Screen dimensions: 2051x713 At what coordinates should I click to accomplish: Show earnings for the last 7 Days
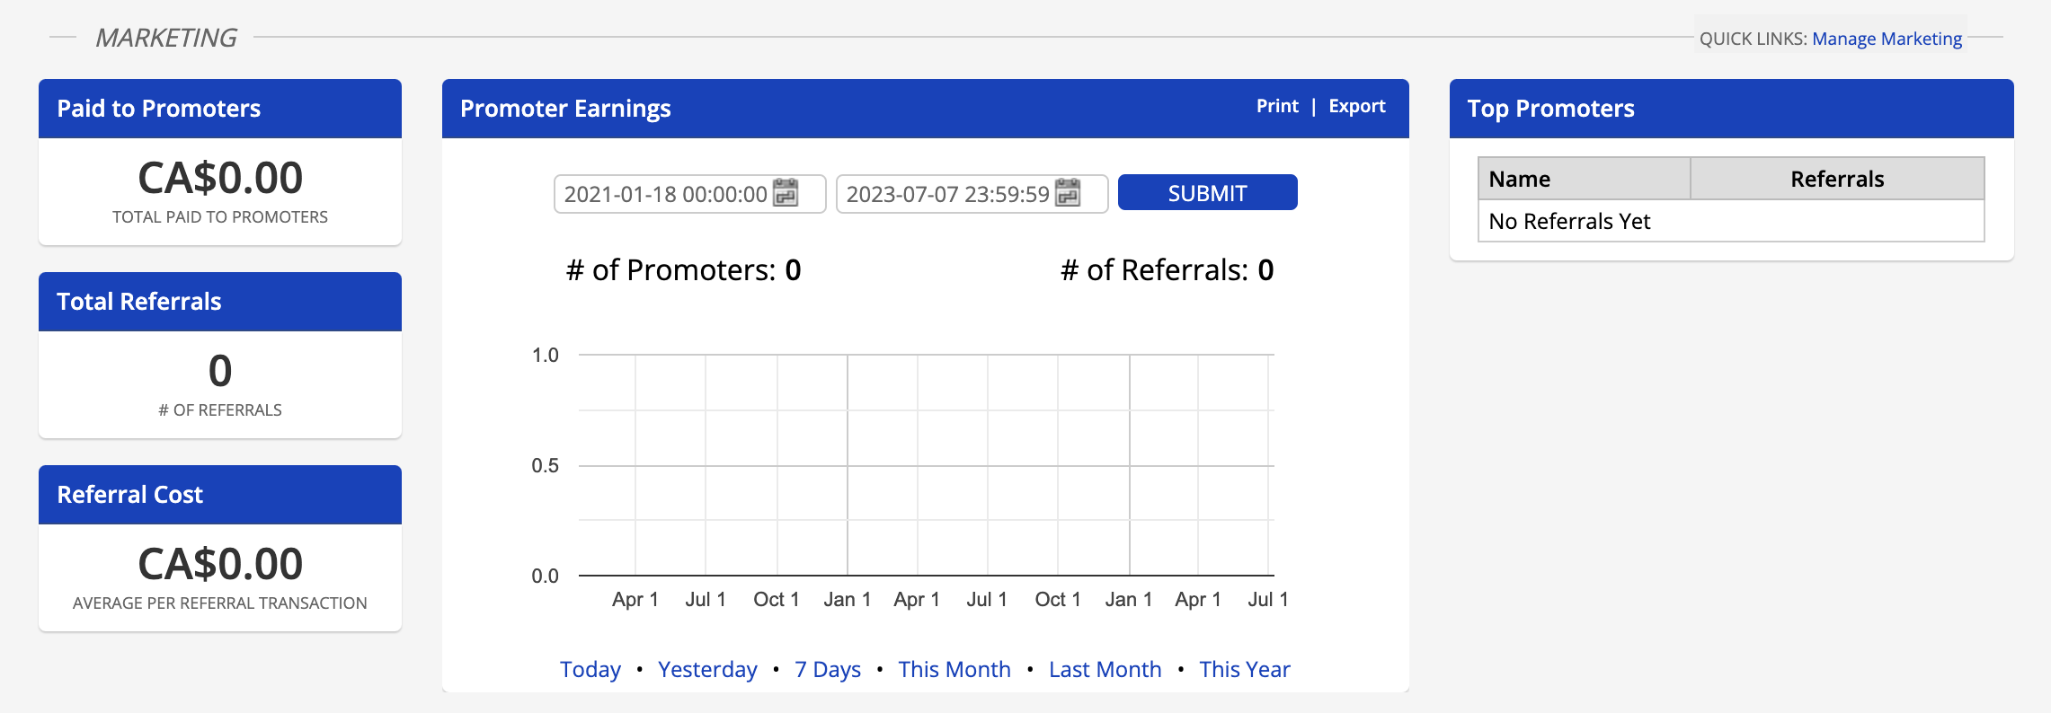[828, 669]
